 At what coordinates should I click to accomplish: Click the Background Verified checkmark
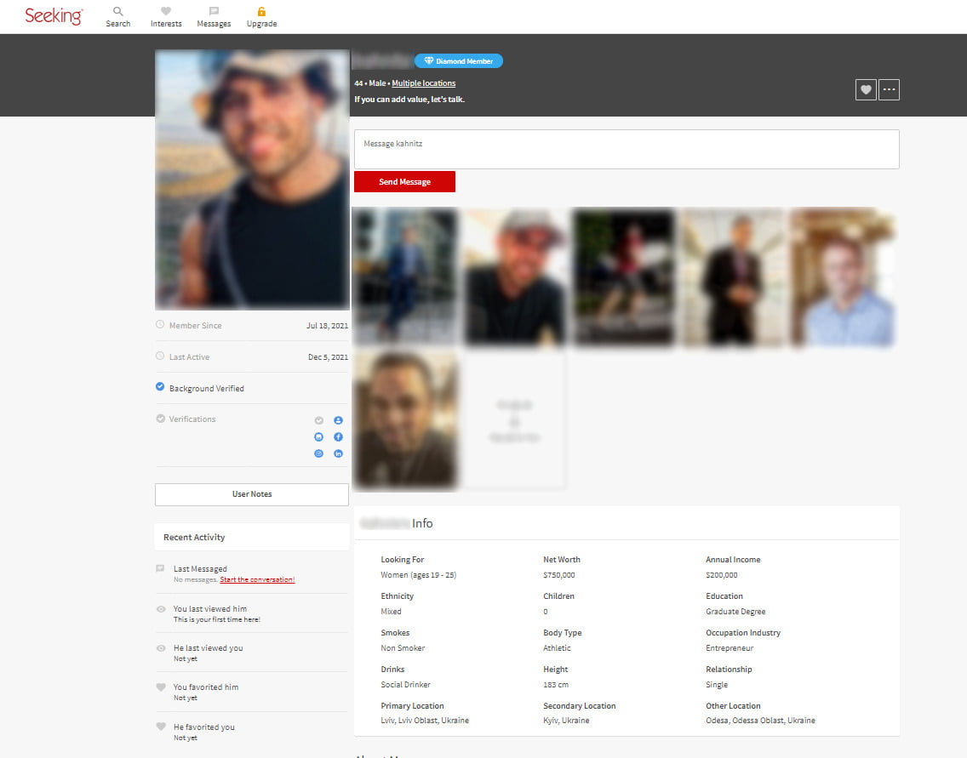pos(160,387)
